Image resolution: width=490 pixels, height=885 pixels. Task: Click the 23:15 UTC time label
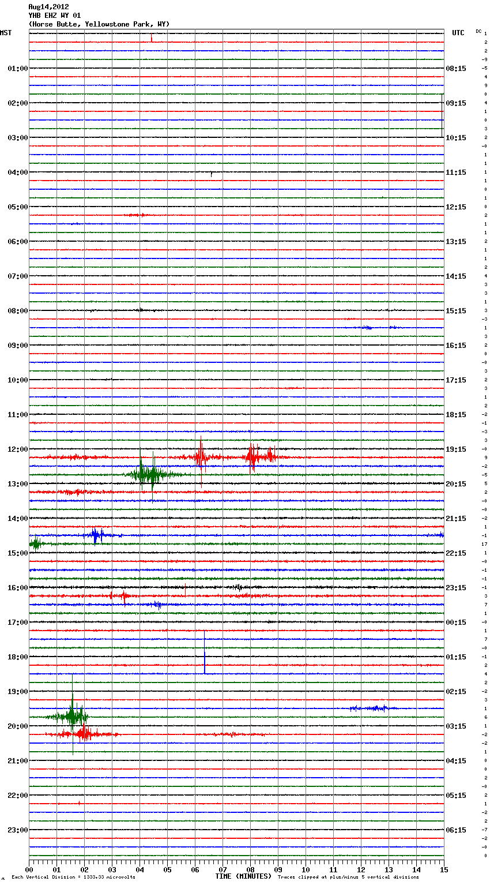pos(456,587)
